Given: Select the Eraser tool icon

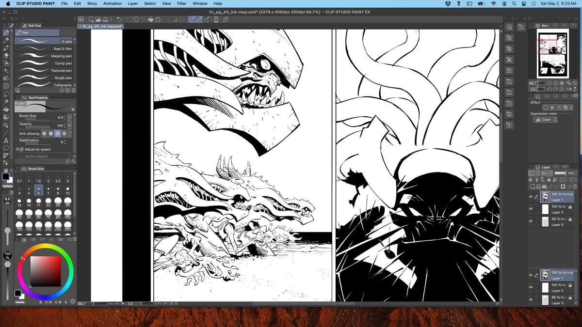Looking at the screenshot, I should pyautogui.click(x=6, y=56).
